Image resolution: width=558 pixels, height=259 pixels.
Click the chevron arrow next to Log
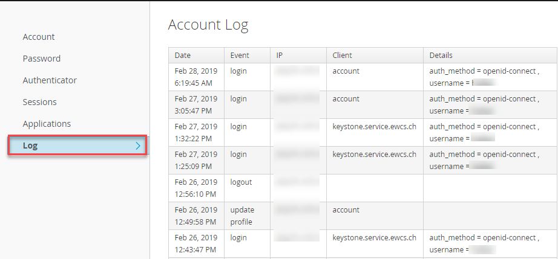[138, 146]
